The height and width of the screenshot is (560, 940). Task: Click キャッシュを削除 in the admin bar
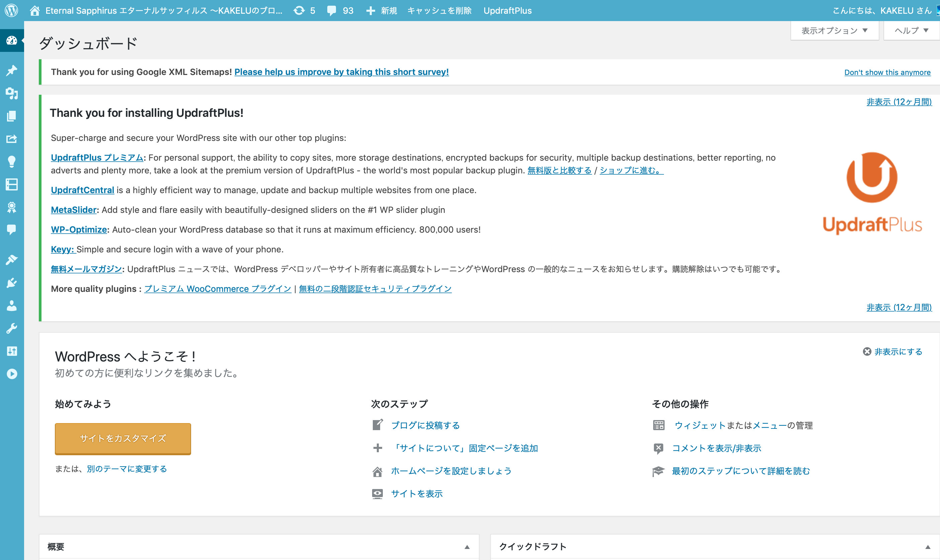click(x=439, y=11)
